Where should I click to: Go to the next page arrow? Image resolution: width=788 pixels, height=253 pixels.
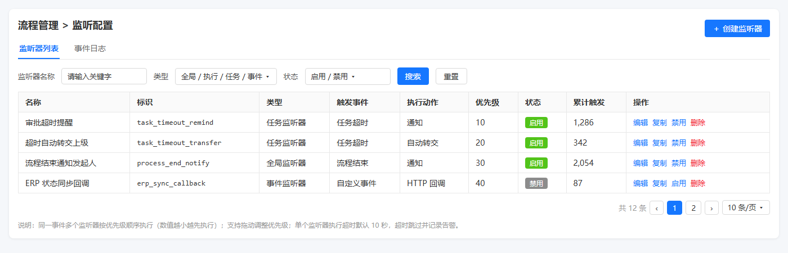[711, 208]
